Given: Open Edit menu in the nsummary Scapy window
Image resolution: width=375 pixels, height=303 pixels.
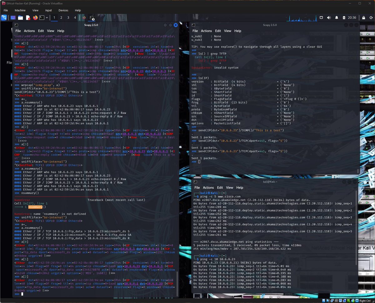Looking at the screenshot, I should click(x=41, y=31).
